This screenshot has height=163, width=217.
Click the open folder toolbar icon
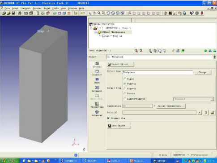click(9, 13)
